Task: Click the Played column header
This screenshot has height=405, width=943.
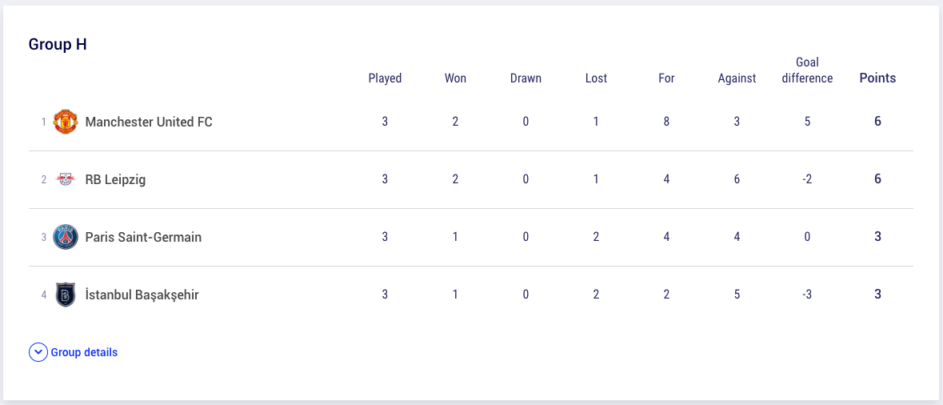Action: (x=385, y=78)
